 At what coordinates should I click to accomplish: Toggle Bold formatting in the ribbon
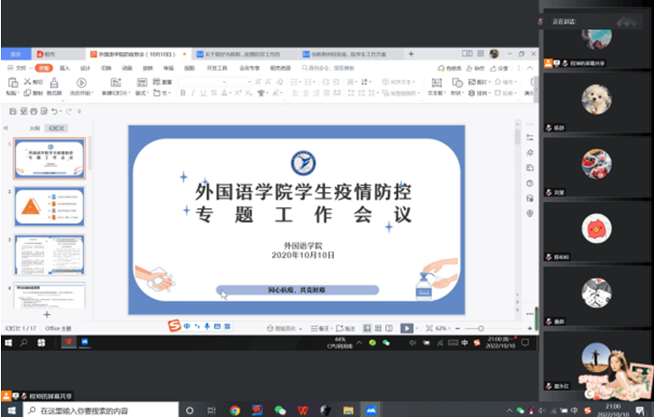pyautogui.click(x=182, y=93)
